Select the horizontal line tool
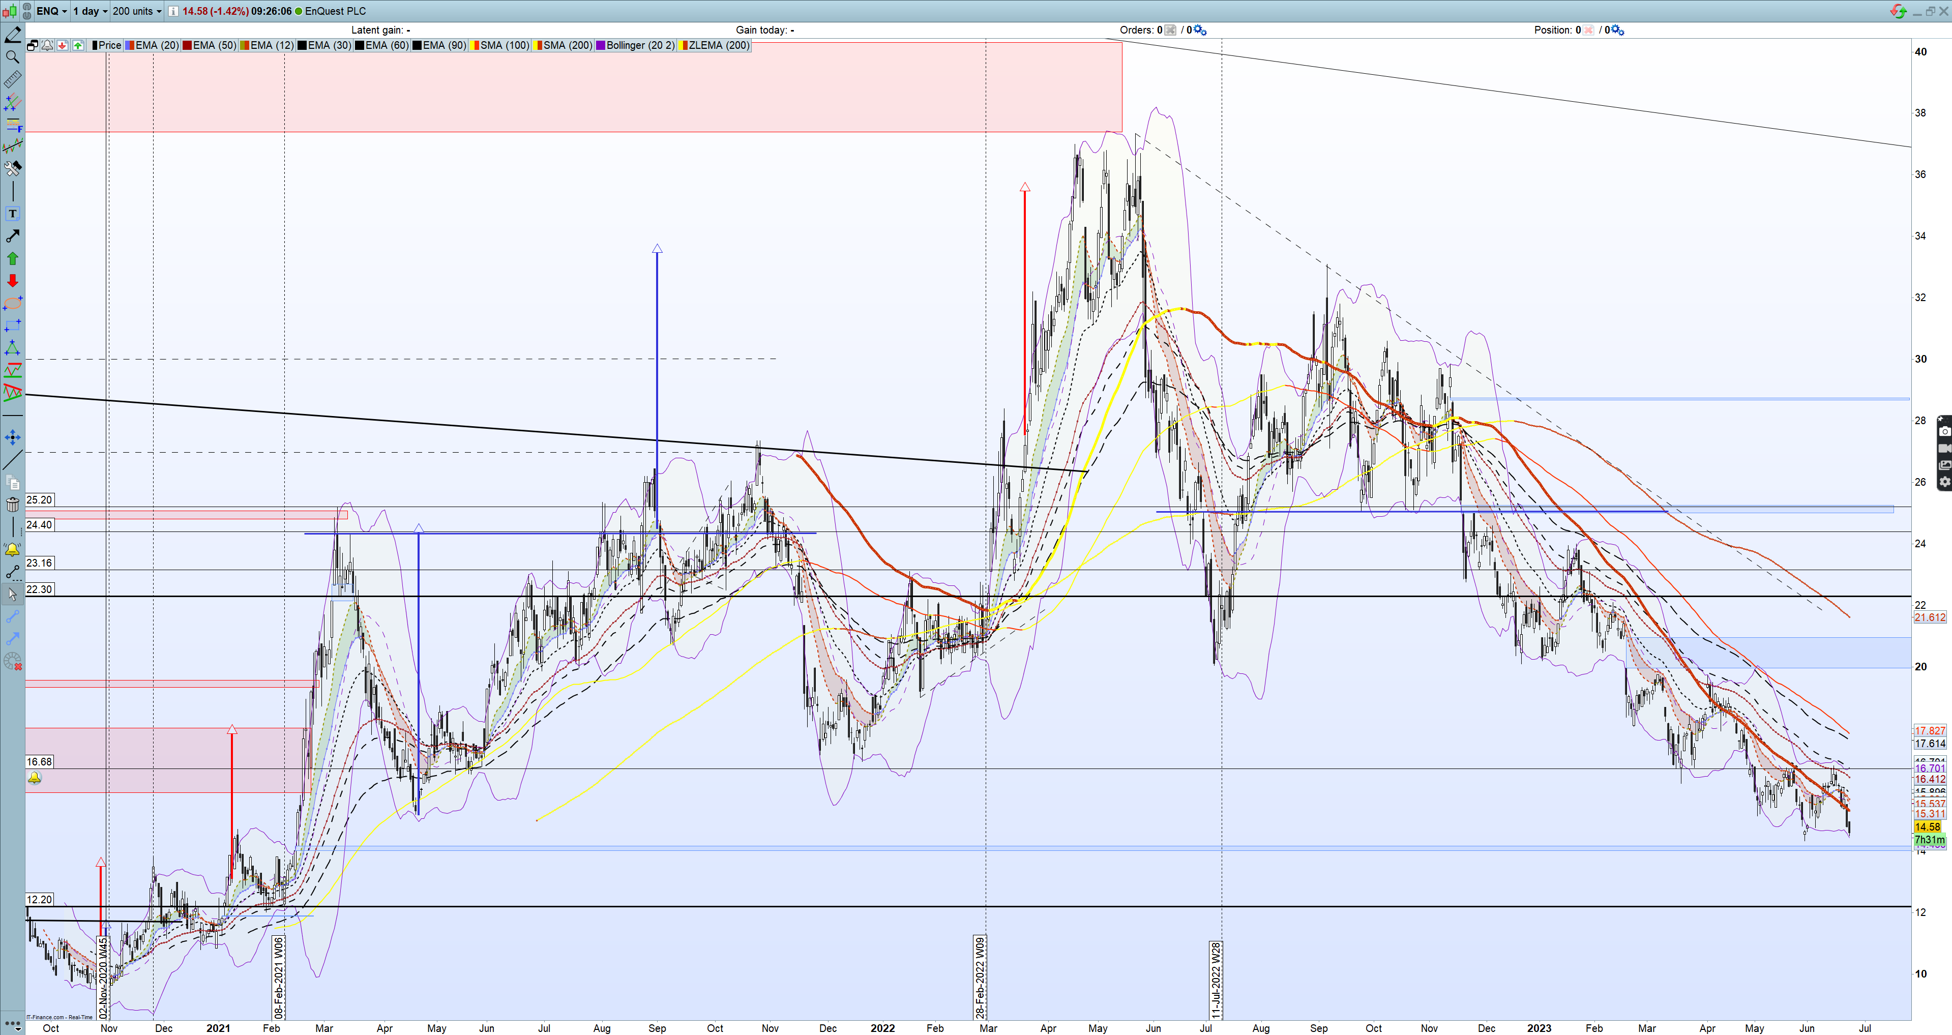The image size is (1952, 1035). 12,415
